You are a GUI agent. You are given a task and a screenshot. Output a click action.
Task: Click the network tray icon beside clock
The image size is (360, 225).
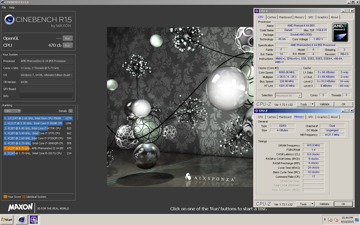click(x=357, y=220)
